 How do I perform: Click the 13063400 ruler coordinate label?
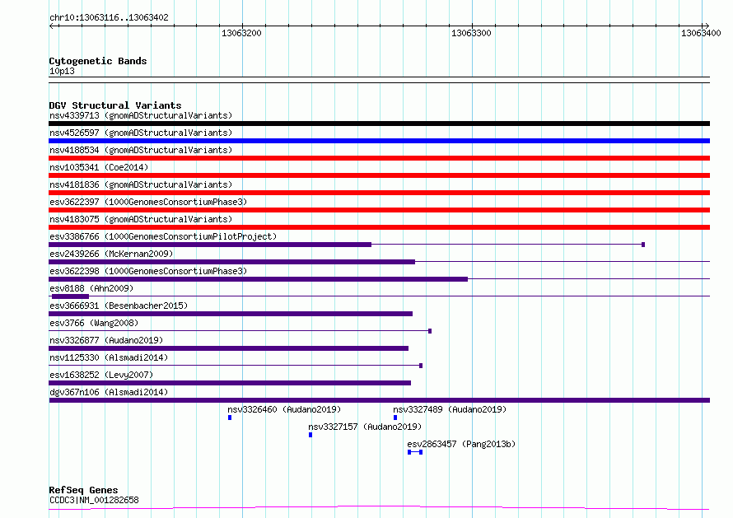(701, 33)
